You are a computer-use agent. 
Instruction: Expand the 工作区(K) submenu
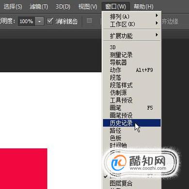[x=132, y=24]
